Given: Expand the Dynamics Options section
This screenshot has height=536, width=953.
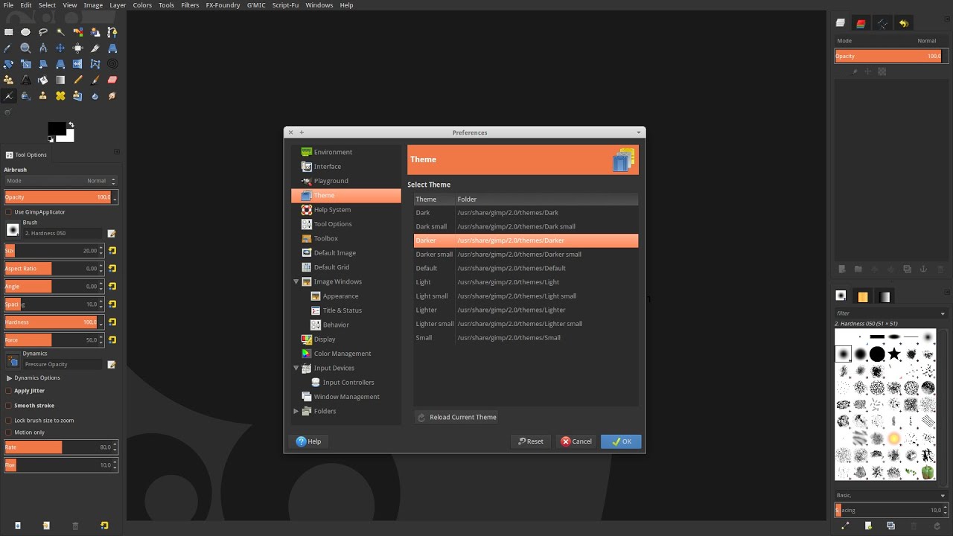Looking at the screenshot, I should tap(9, 378).
